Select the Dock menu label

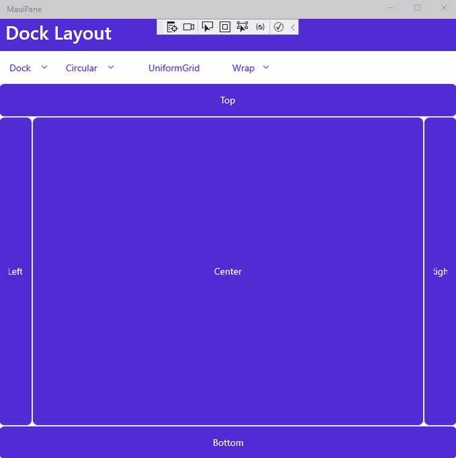pyautogui.click(x=20, y=68)
